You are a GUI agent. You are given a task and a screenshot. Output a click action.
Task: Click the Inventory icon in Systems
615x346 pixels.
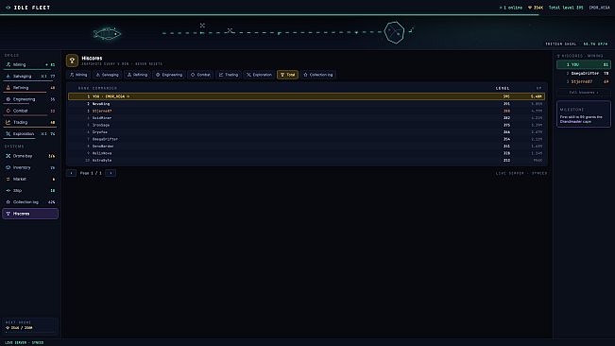[9, 167]
